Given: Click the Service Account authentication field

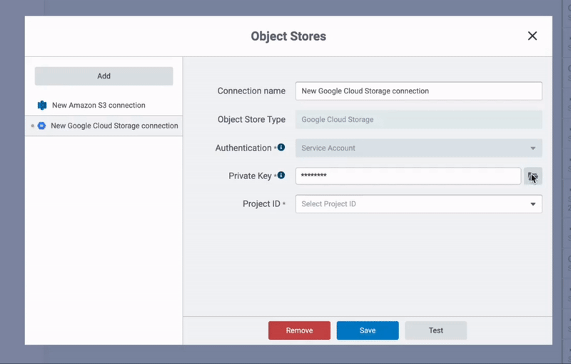Looking at the screenshot, I should pos(410,148).
